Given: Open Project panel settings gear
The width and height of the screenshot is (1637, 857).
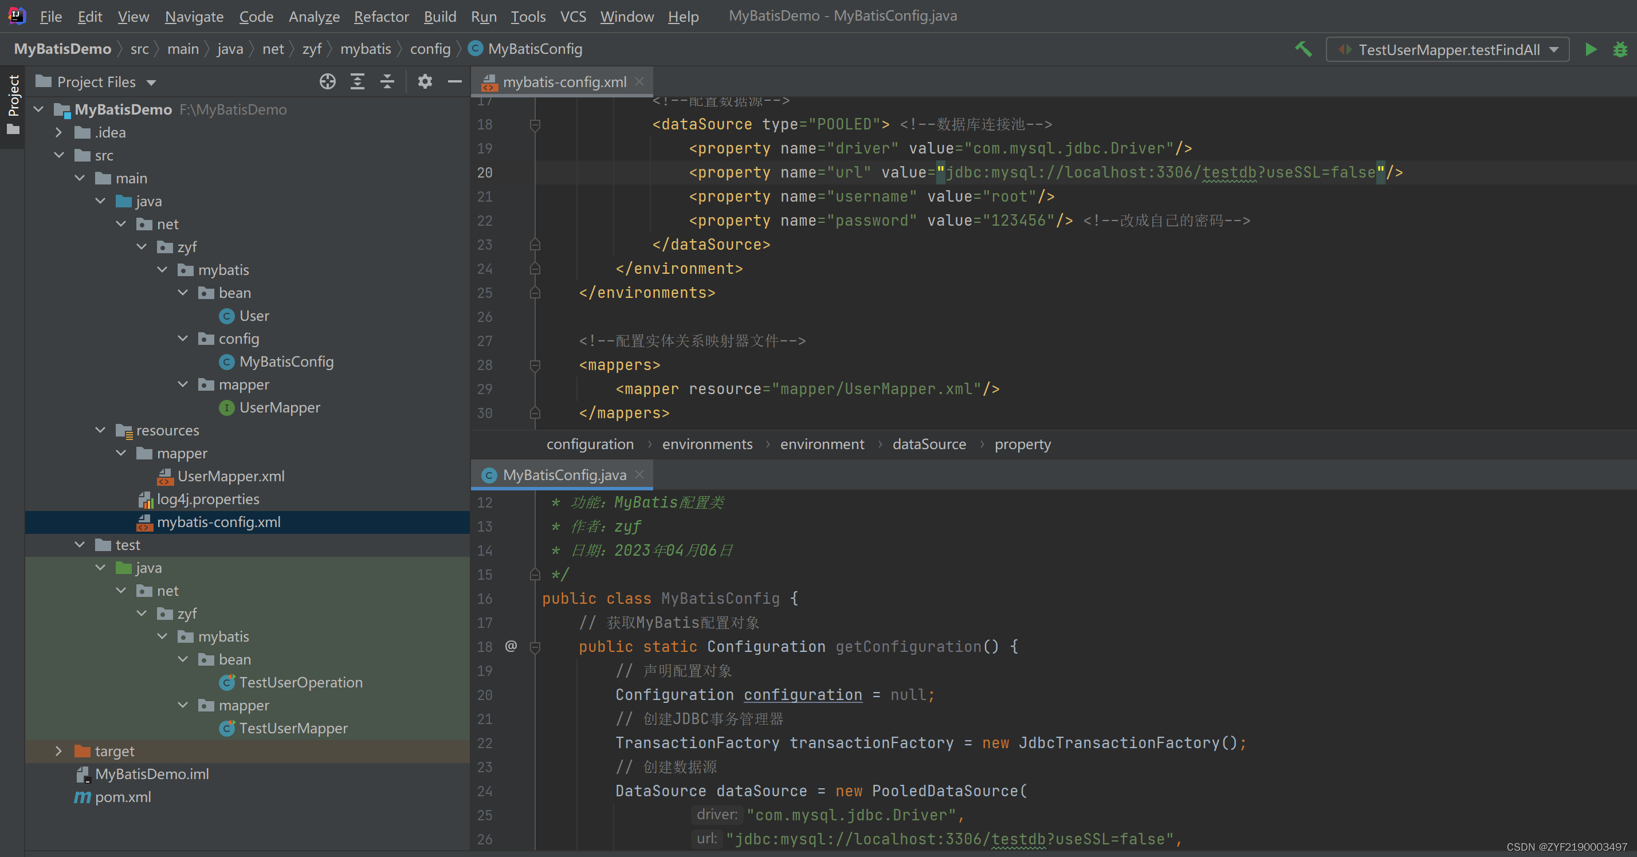Looking at the screenshot, I should point(425,82).
